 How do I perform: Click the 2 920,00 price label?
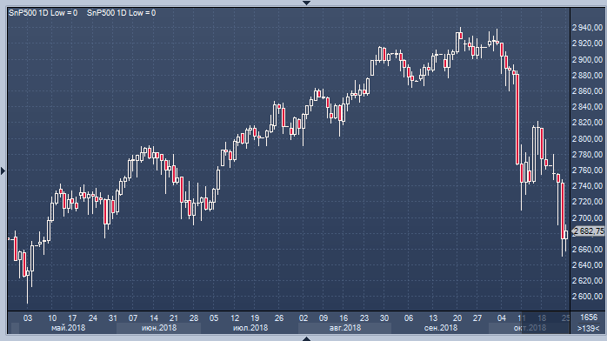point(587,43)
